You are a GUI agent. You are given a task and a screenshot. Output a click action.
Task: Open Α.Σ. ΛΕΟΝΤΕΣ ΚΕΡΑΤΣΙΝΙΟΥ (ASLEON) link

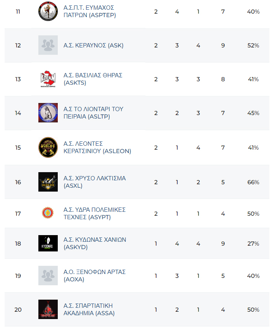point(97,147)
